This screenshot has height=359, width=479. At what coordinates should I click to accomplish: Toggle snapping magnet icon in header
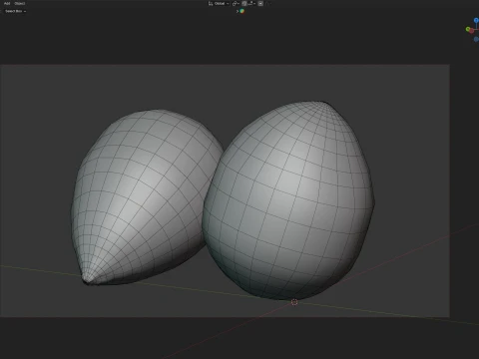click(x=243, y=4)
